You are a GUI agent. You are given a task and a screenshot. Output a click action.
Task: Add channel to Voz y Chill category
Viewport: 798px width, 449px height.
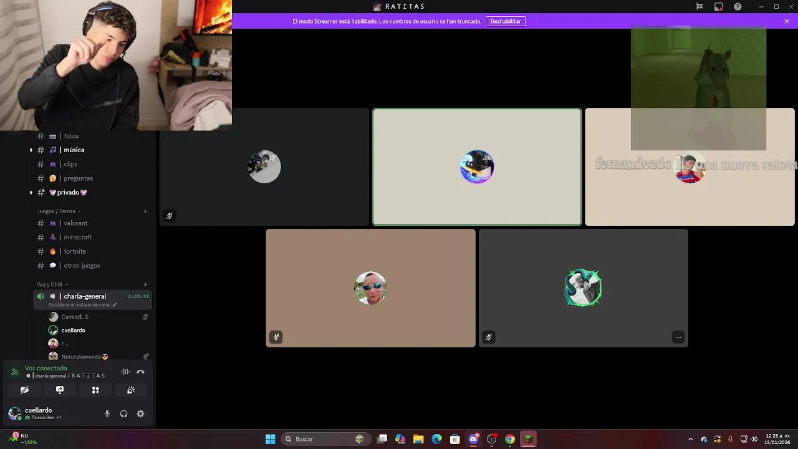point(145,284)
